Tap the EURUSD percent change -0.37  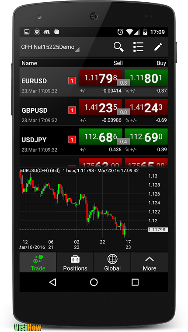click(161, 91)
